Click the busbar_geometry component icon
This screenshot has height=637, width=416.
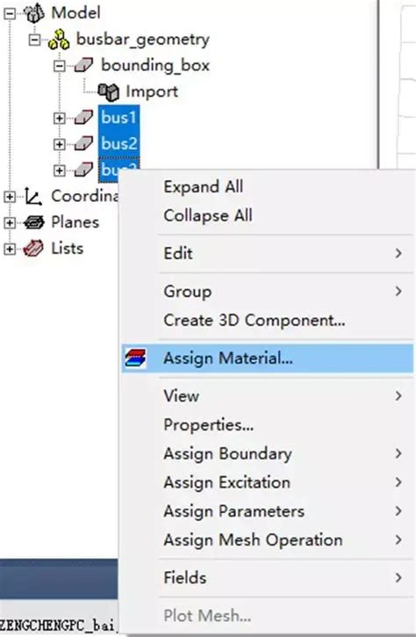pos(59,40)
